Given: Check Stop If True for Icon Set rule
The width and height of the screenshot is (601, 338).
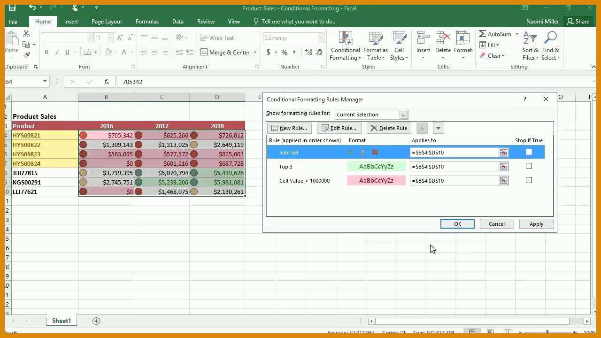Looking at the screenshot, I should pyautogui.click(x=529, y=152).
